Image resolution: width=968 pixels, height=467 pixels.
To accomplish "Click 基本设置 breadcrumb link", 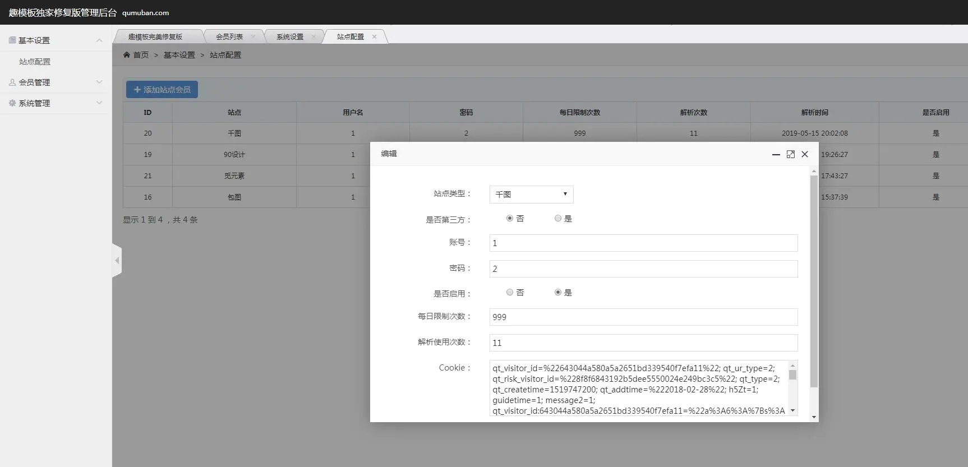I will click(179, 55).
